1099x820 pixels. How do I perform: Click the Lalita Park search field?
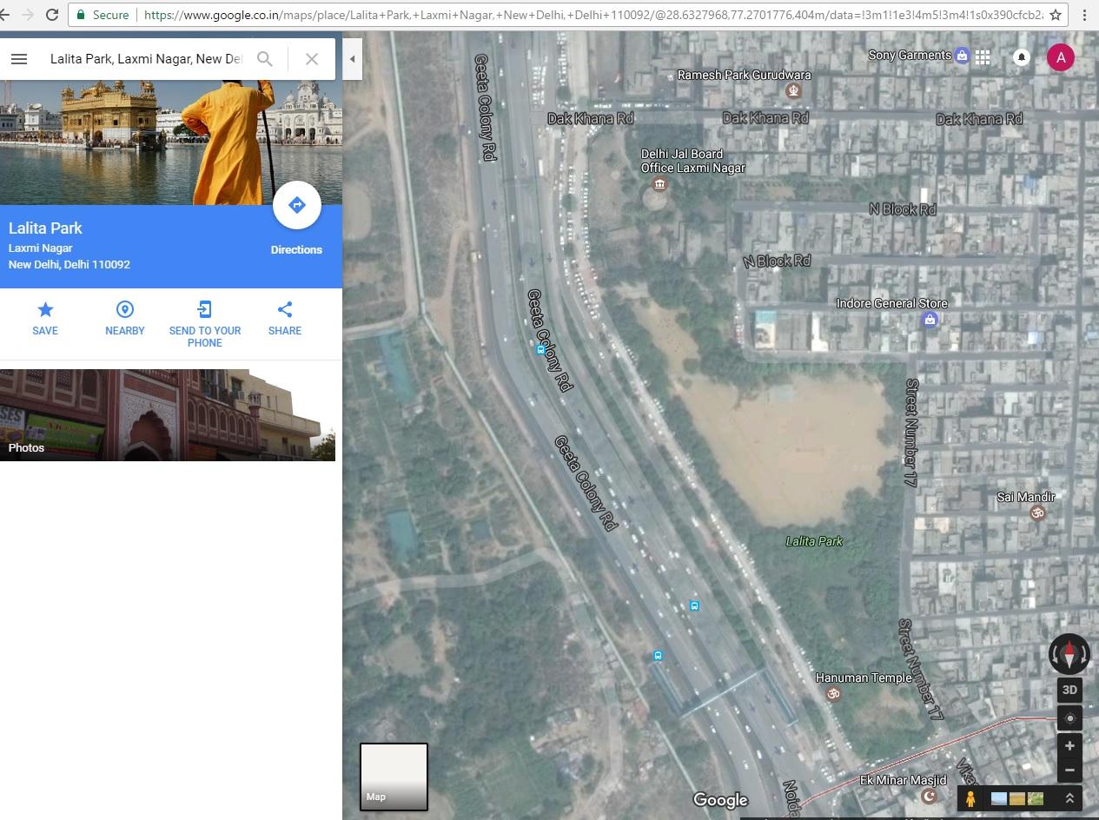pos(146,59)
